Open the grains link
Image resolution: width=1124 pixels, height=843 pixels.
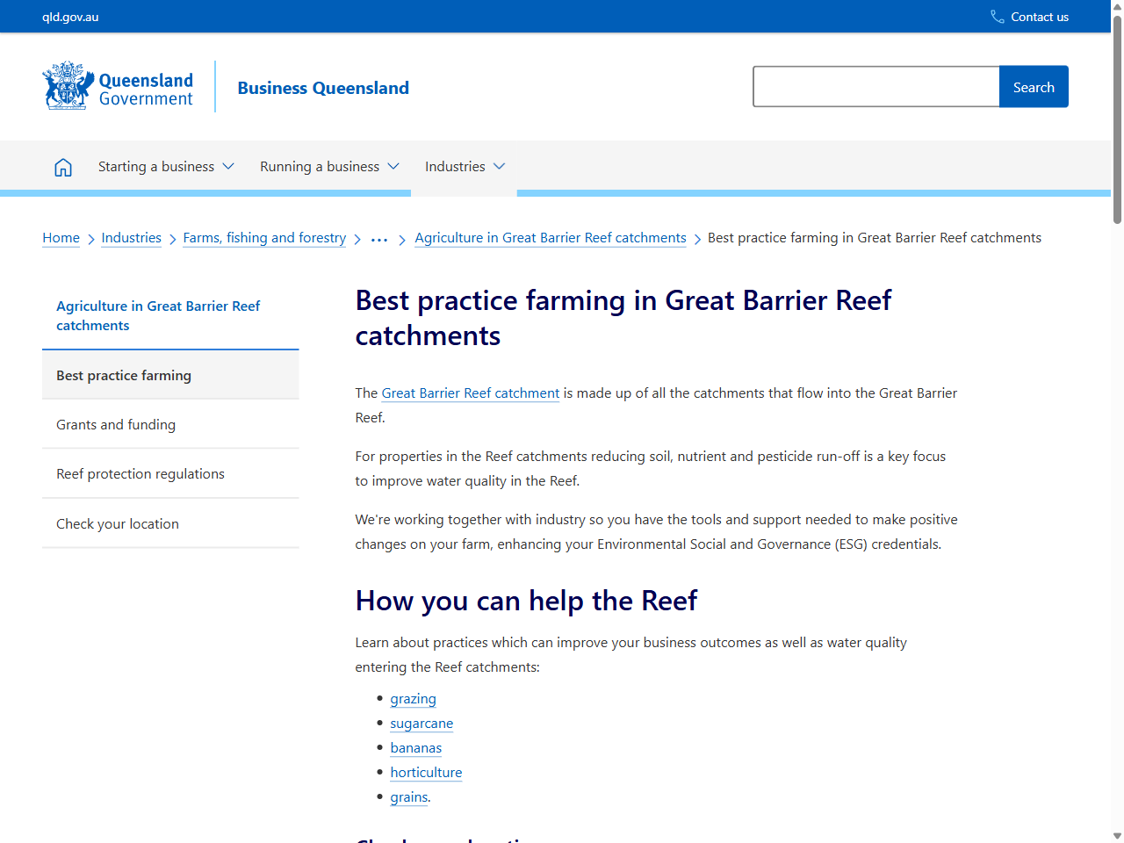point(408,796)
